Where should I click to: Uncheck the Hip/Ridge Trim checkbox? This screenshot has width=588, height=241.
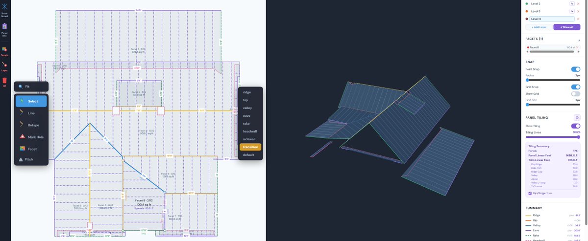coord(530,193)
